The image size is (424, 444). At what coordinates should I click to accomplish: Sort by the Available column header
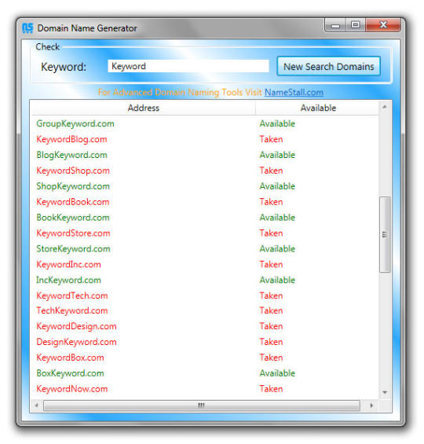pyautogui.click(x=318, y=108)
